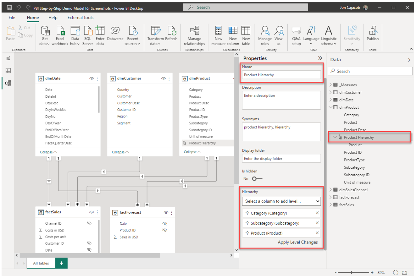
Task: Toggle visibility eye on factSales table header
Action: [92, 212]
